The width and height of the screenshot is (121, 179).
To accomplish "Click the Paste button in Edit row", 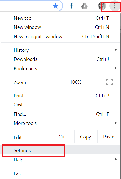I will (109, 137).
